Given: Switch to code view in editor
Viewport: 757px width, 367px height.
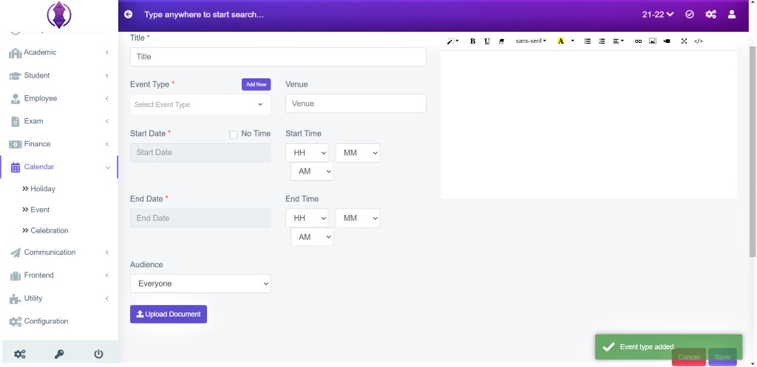Looking at the screenshot, I should [699, 41].
